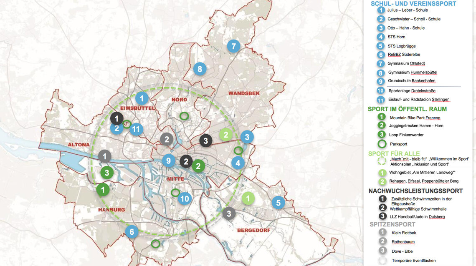Click light green marker 2 on the map

(x=226, y=135)
